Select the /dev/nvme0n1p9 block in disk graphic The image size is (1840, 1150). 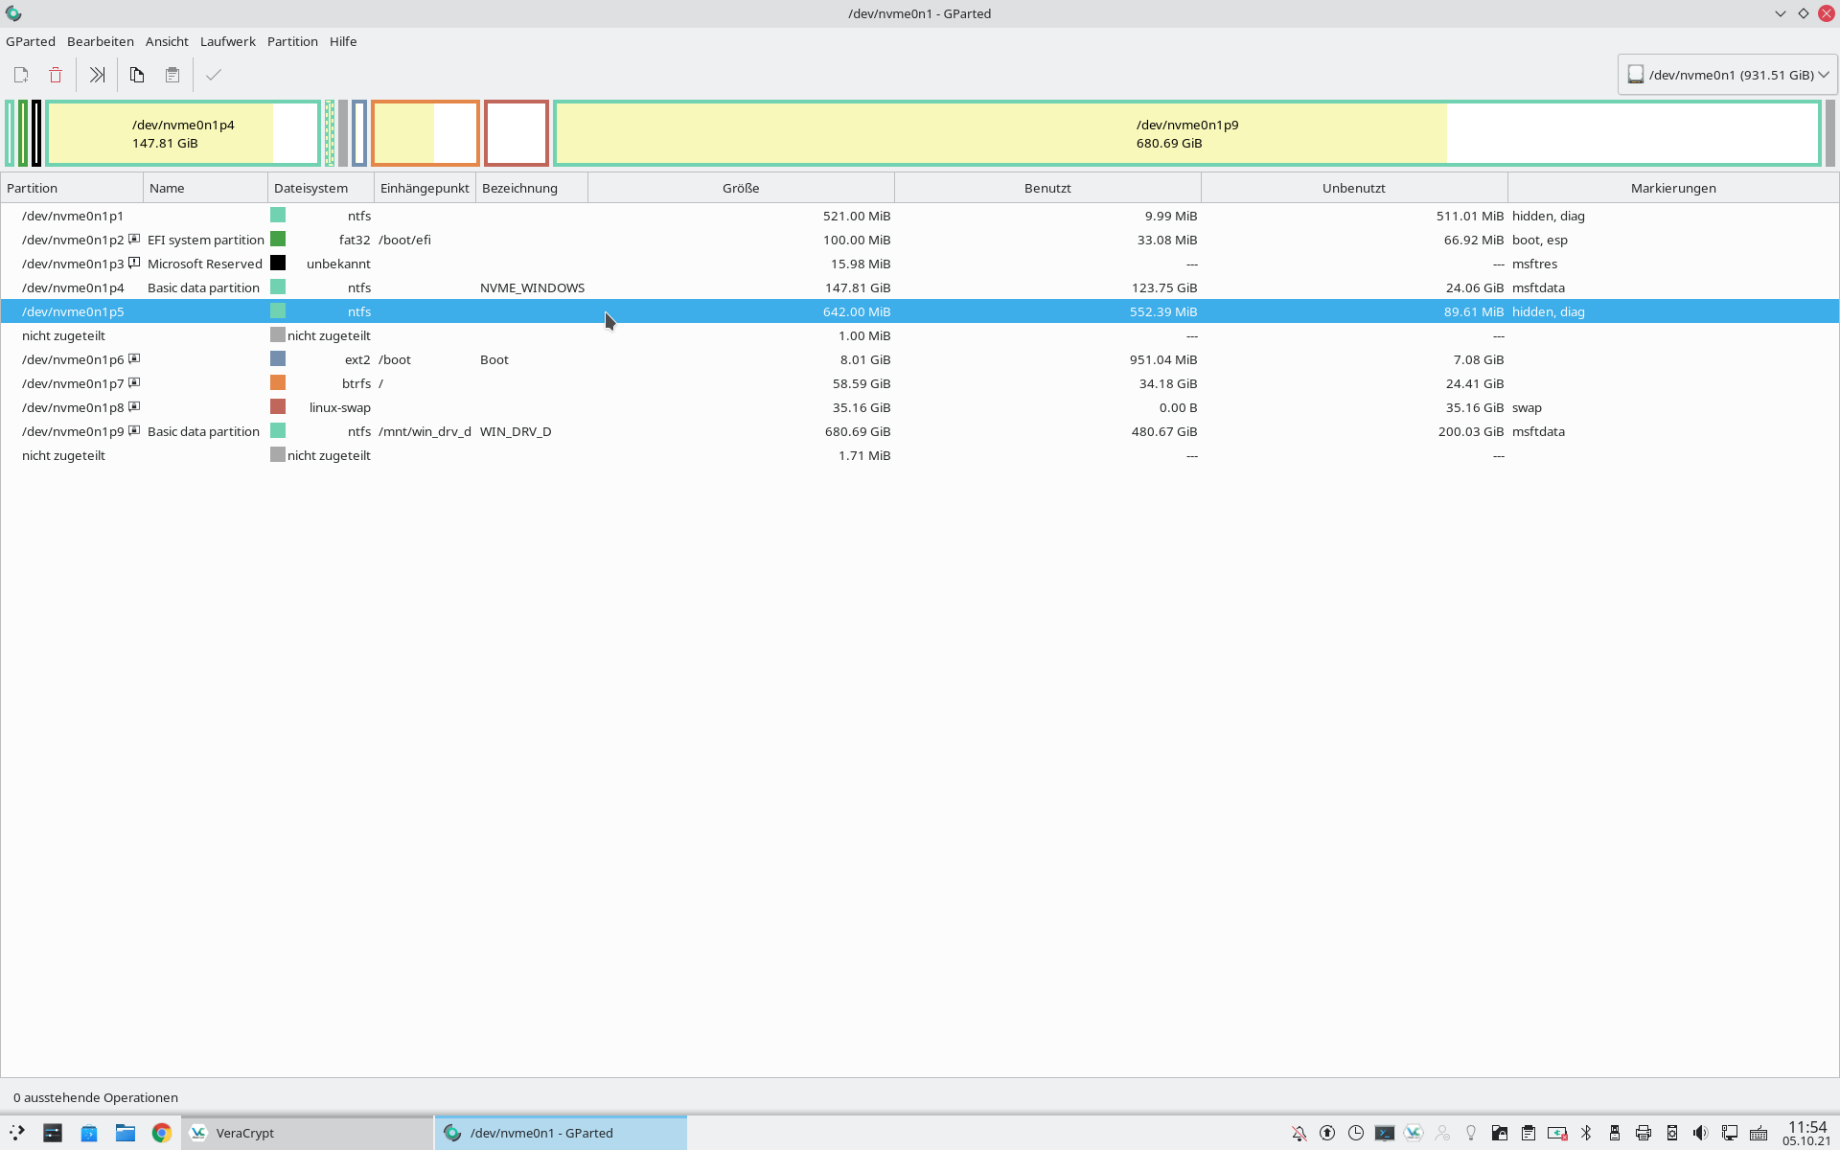1186,133
